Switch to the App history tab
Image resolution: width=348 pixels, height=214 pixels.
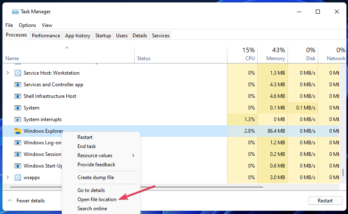pos(77,36)
